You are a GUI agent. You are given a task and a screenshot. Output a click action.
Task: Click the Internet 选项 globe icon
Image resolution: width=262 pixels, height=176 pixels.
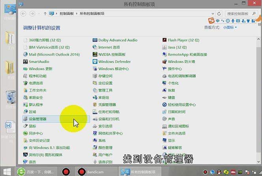[95, 47]
